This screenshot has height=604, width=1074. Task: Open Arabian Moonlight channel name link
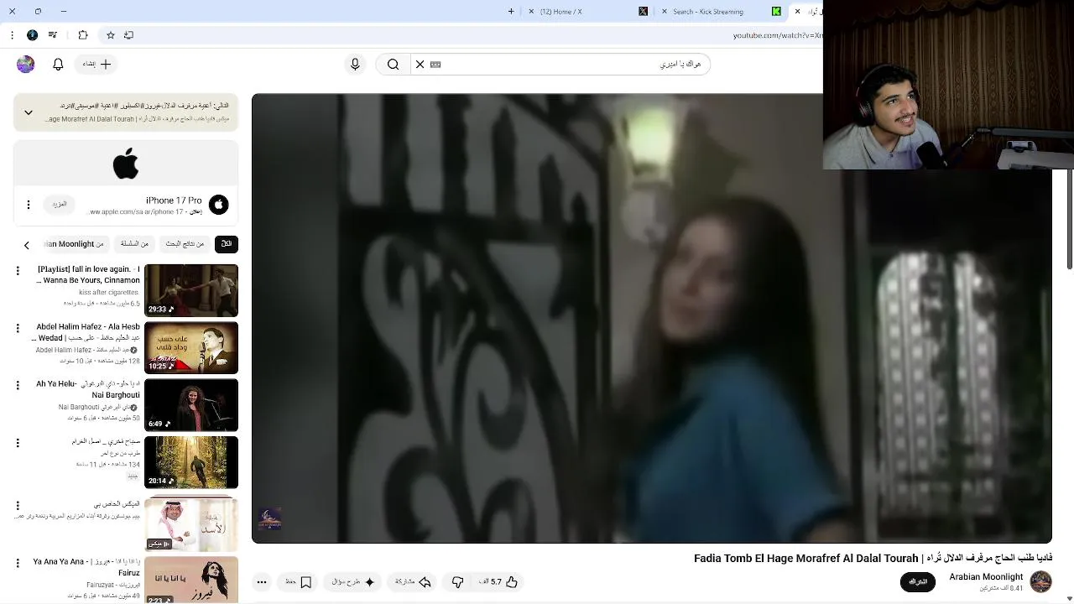[986, 577]
